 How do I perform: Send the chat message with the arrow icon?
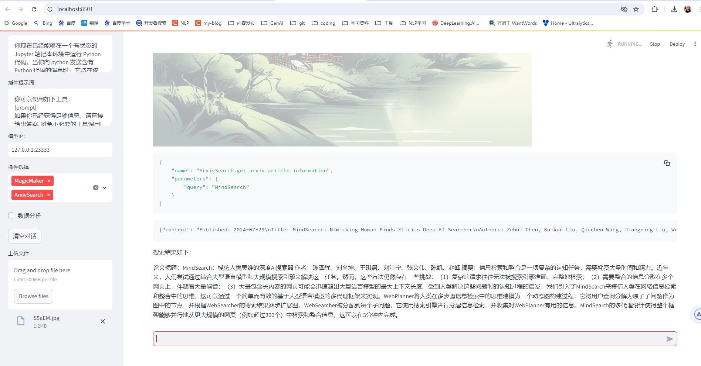click(x=669, y=339)
